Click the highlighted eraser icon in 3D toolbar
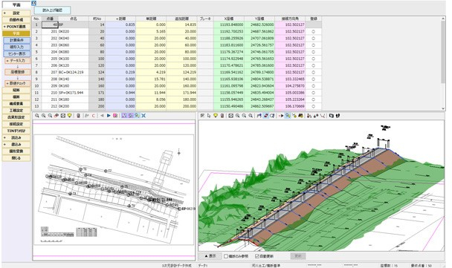 (266, 116)
